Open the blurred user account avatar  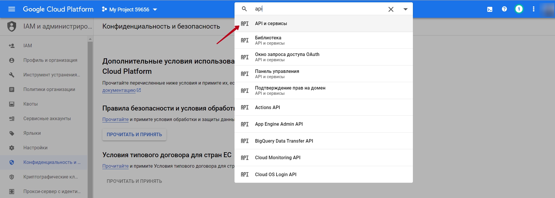[x=547, y=9]
